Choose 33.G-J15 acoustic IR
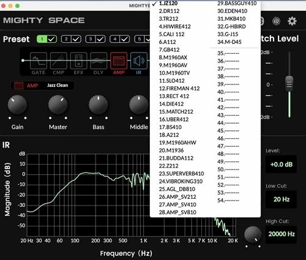The height and width of the screenshot is (260, 306). [228, 34]
